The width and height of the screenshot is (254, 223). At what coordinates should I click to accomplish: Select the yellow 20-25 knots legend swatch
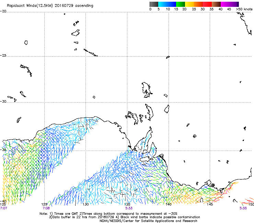pyautogui.click(x=189, y=4)
